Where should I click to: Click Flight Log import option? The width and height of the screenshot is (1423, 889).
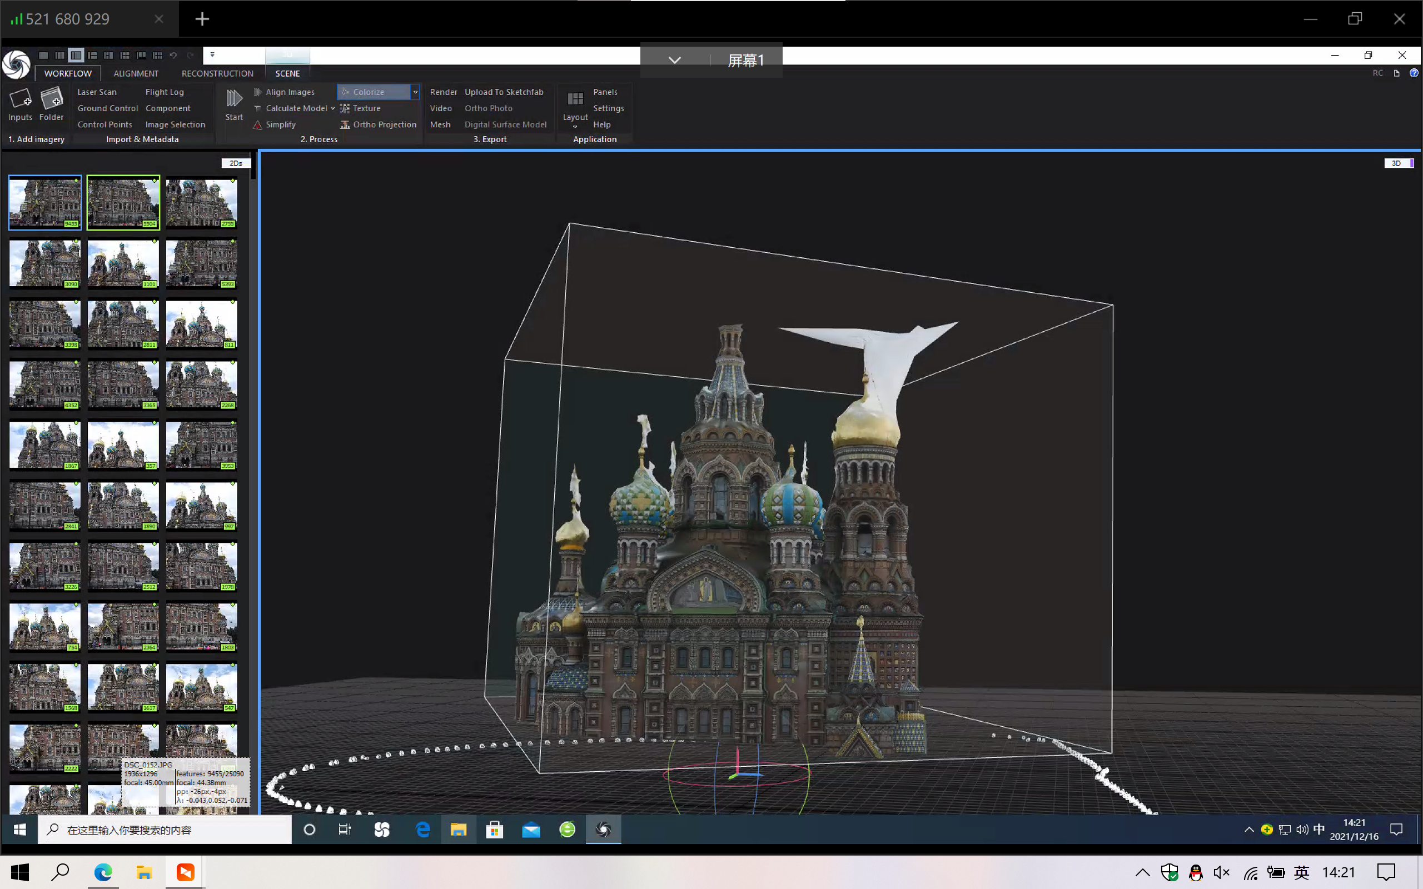click(165, 92)
